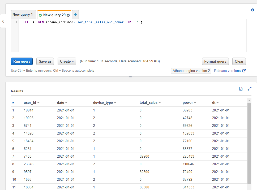Open a new query tab with the plus icon
Screen dimensions: 257x190
tap(75, 15)
